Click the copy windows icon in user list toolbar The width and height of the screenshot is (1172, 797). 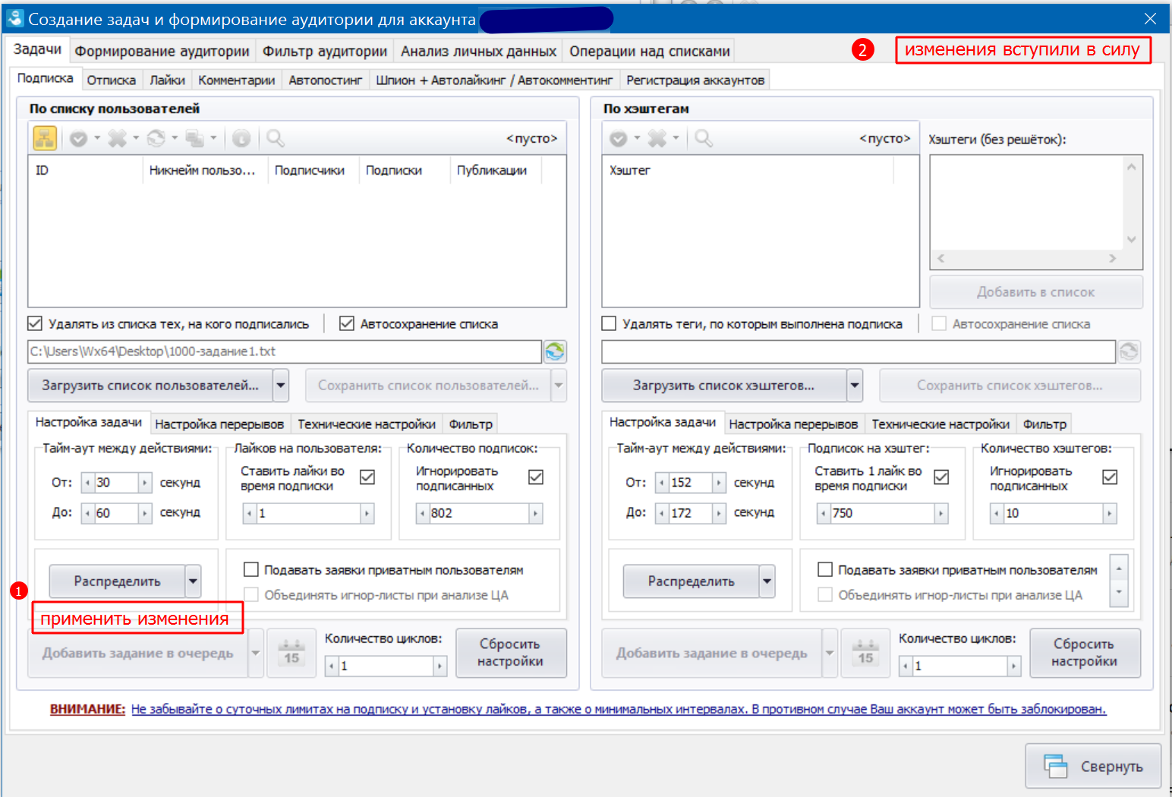195,138
